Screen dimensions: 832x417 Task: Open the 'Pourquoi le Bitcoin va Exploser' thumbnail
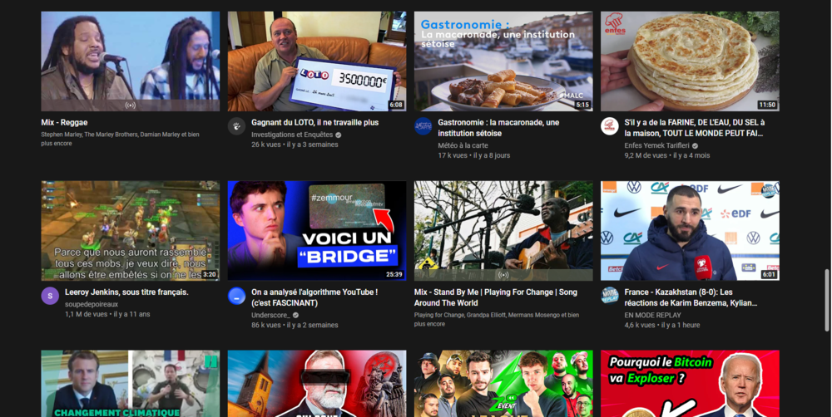pos(690,384)
